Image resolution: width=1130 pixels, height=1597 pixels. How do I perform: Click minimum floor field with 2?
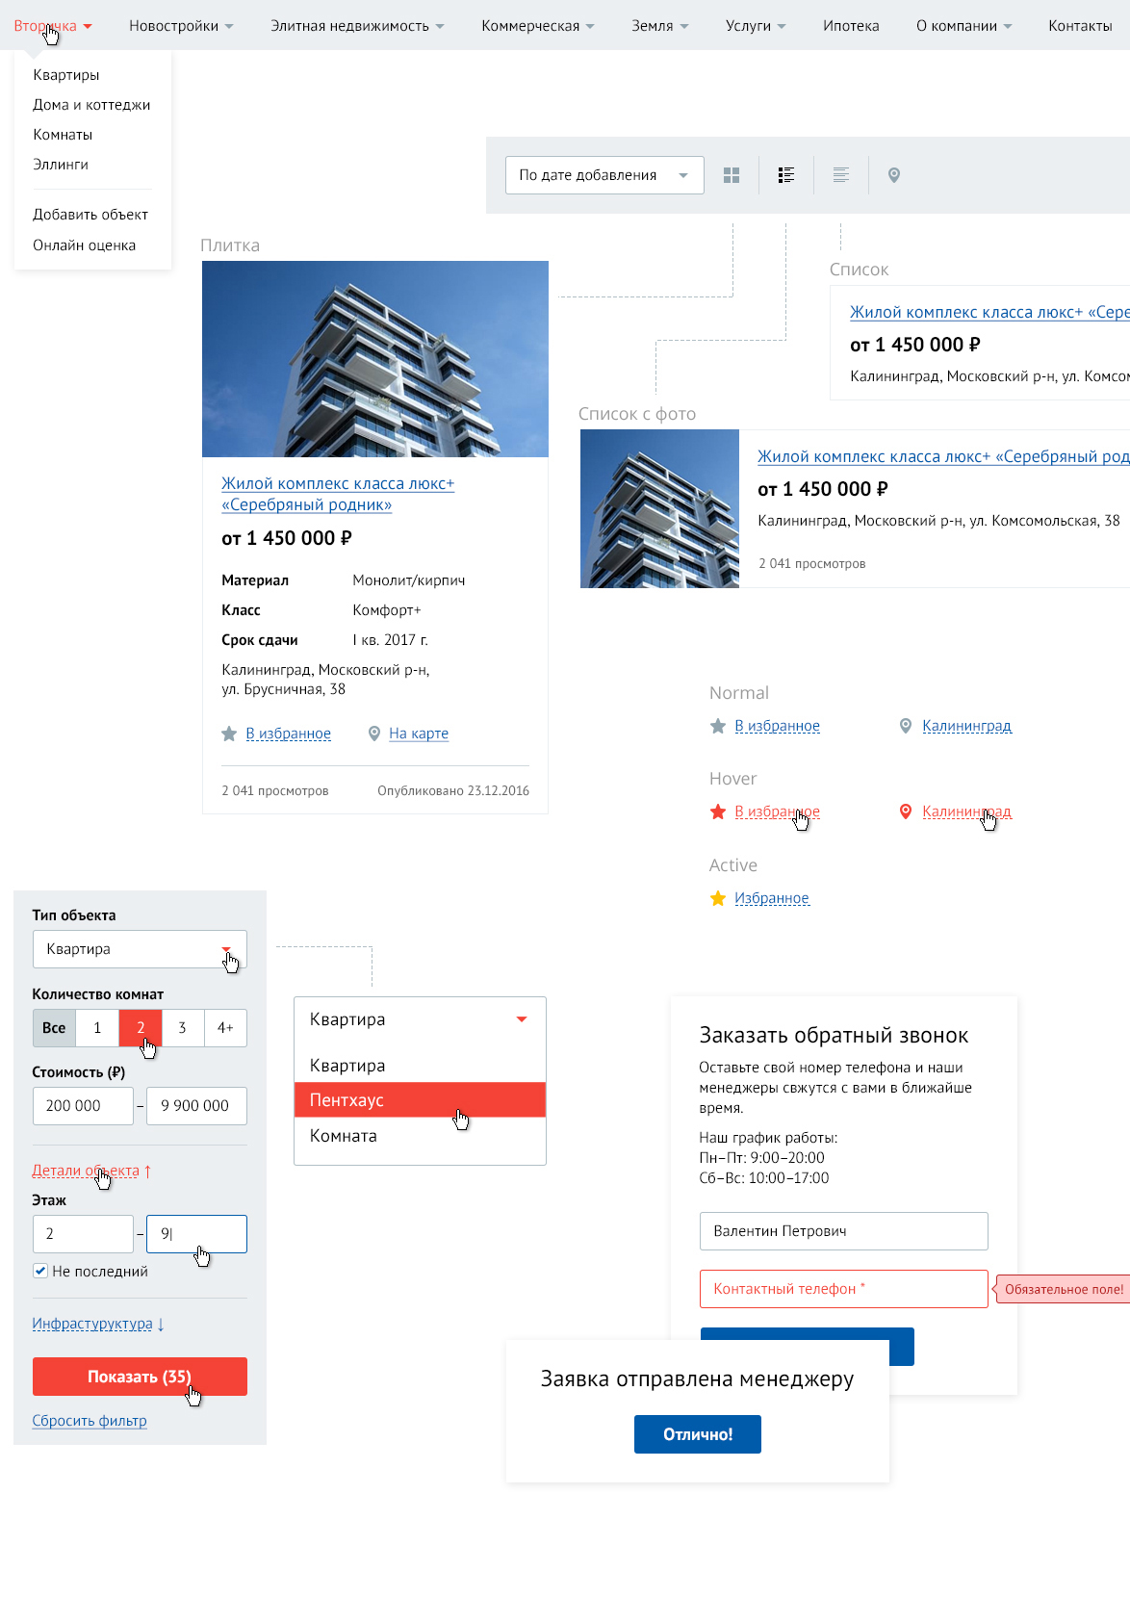point(83,1234)
